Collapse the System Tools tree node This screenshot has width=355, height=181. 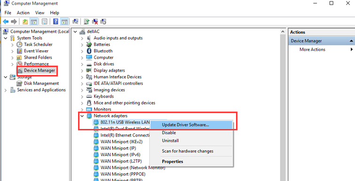(6, 38)
